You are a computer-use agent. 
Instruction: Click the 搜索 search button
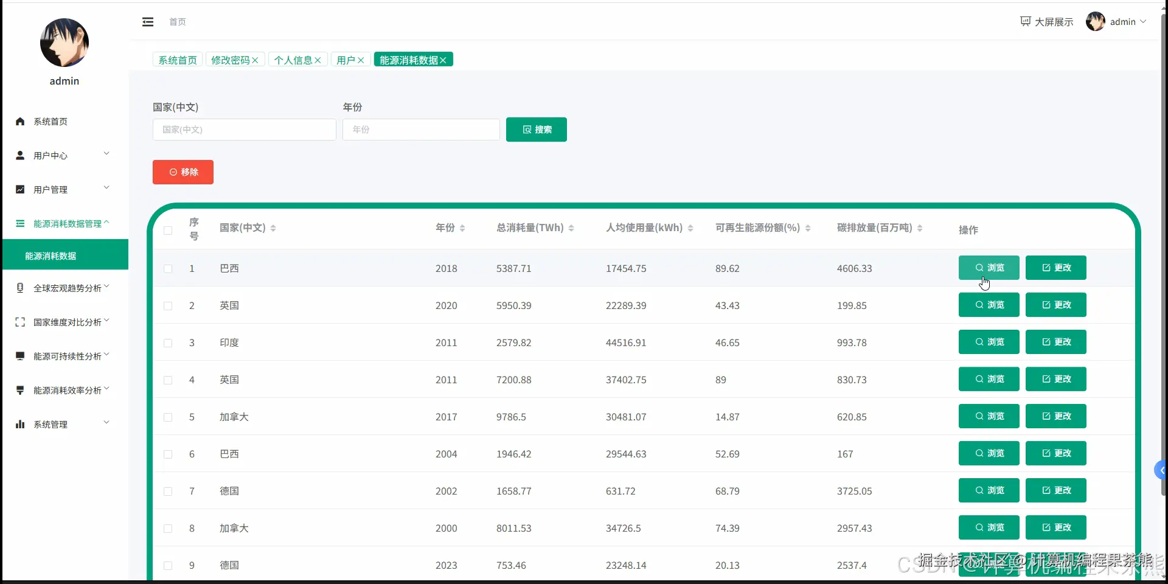click(x=536, y=130)
